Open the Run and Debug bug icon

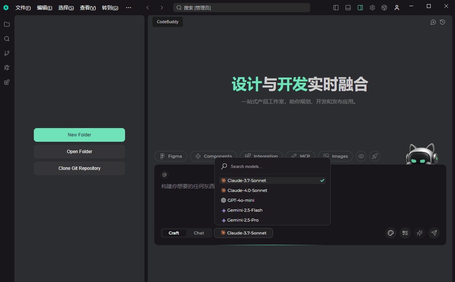tap(7, 68)
